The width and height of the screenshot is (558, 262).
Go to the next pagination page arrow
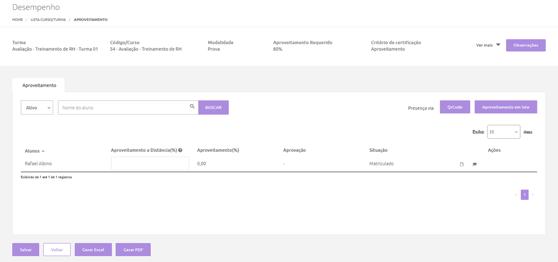click(533, 195)
